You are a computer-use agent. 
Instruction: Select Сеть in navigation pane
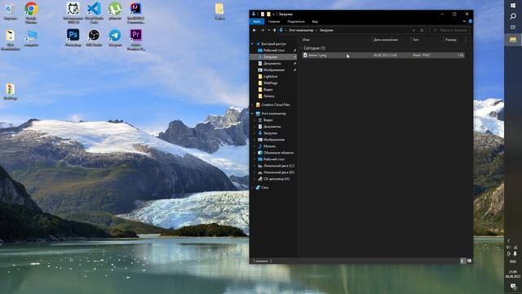click(x=262, y=188)
